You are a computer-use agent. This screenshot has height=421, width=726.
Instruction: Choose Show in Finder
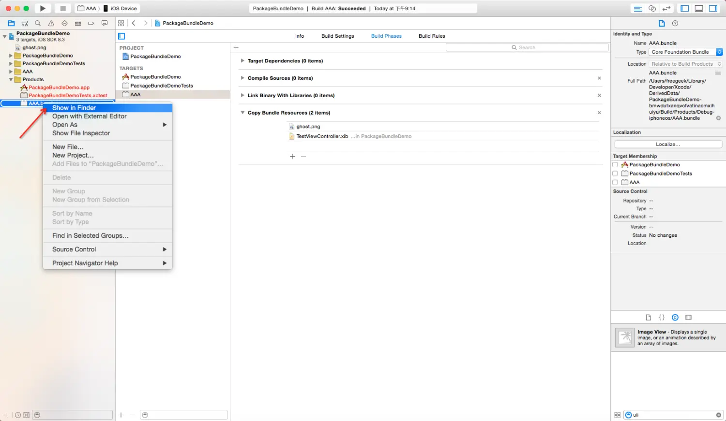pos(107,108)
